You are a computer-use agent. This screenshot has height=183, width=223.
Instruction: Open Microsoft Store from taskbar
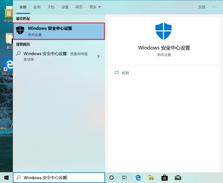tap(164, 178)
